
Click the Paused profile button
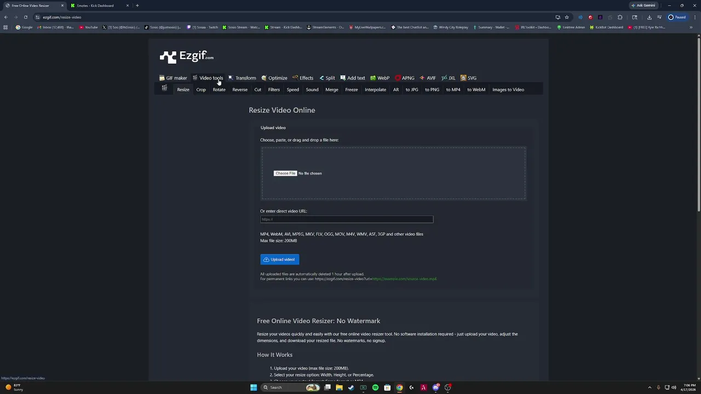677,17
